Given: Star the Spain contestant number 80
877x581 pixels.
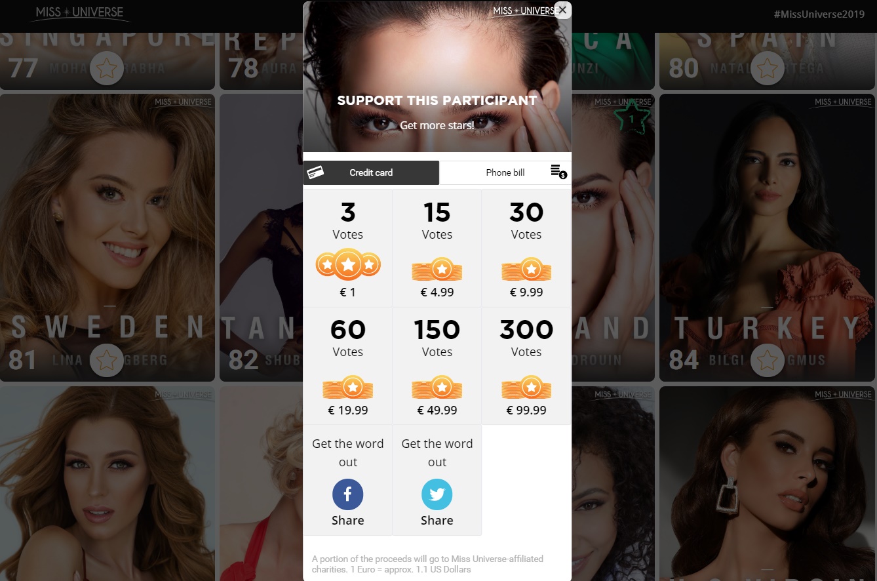Looking at the screenshot, I should point(768,68).
